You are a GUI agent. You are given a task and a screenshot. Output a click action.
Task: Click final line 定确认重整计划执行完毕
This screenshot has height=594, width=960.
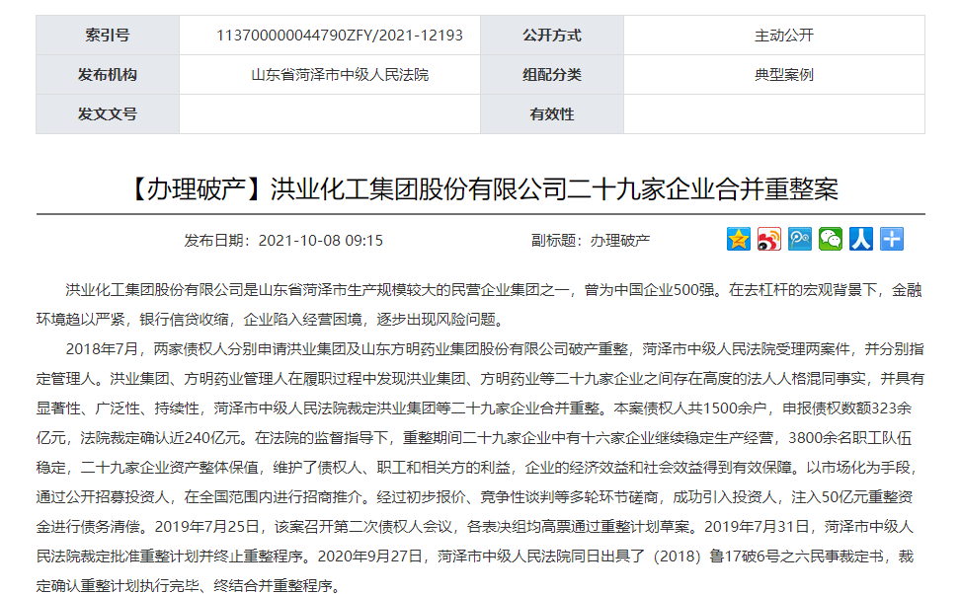tap(188, 585)
